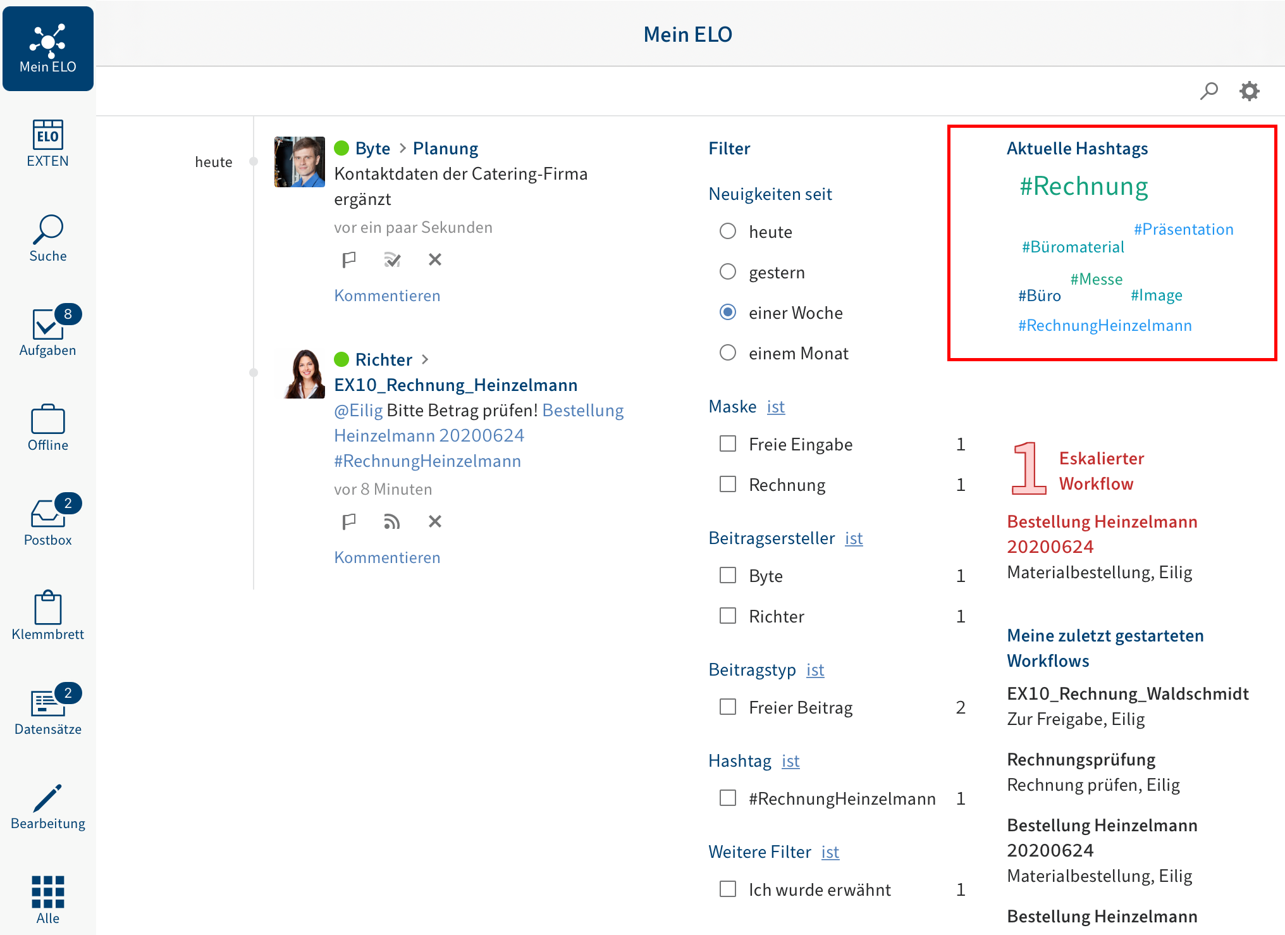The width and height of the screenshot is (1285, 935).
Task: Click Byte's profile photo
Action: (x=300, y=162)
